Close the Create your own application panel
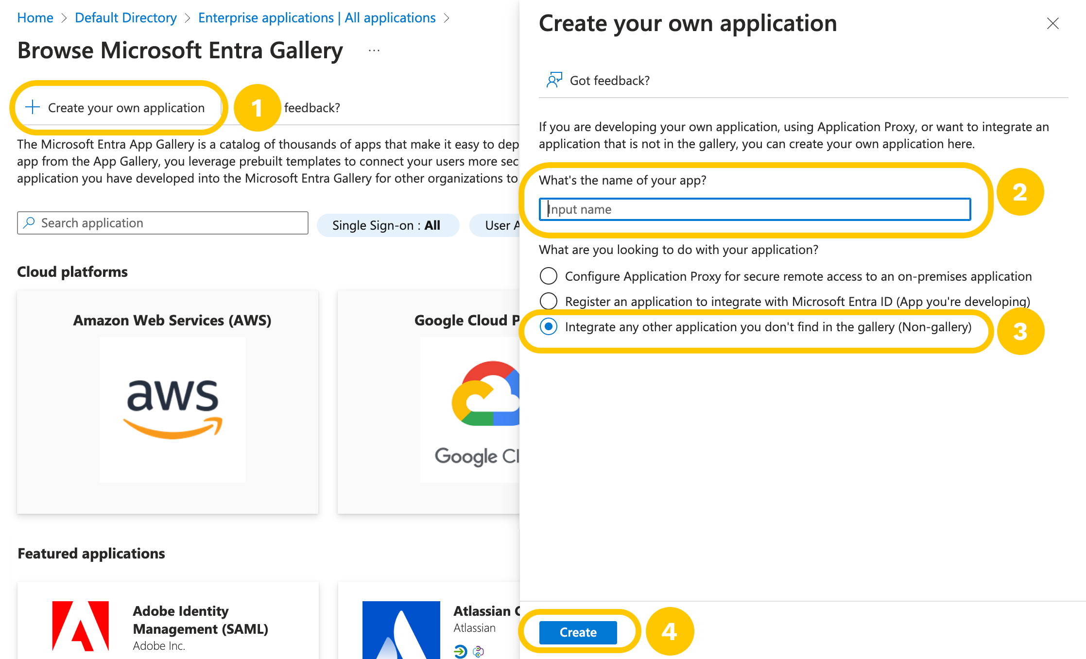The width and height of the screenshot is (1086, 659). point(1052,23)
